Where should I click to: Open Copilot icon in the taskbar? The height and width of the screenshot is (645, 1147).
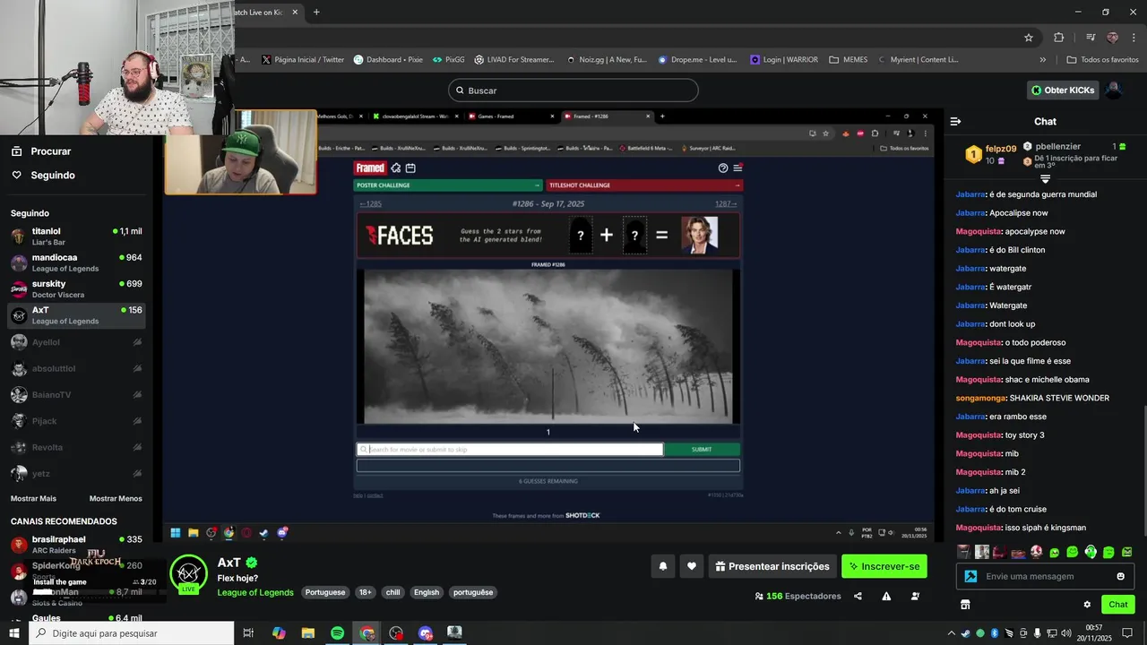click(x=279, y=632)
